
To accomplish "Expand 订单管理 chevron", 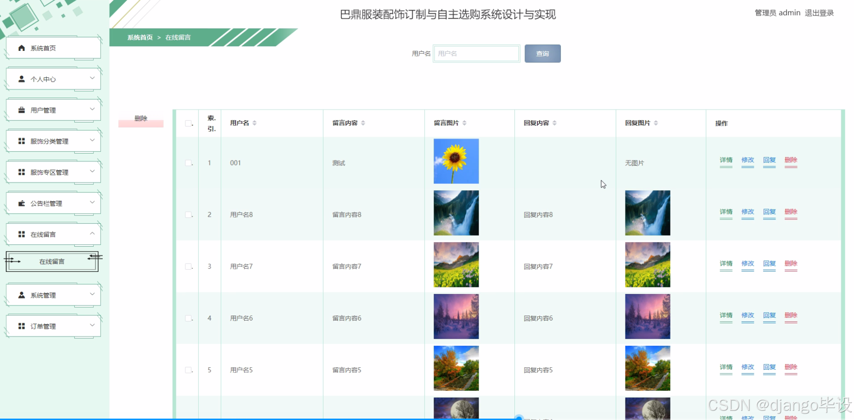I will 92,325.
